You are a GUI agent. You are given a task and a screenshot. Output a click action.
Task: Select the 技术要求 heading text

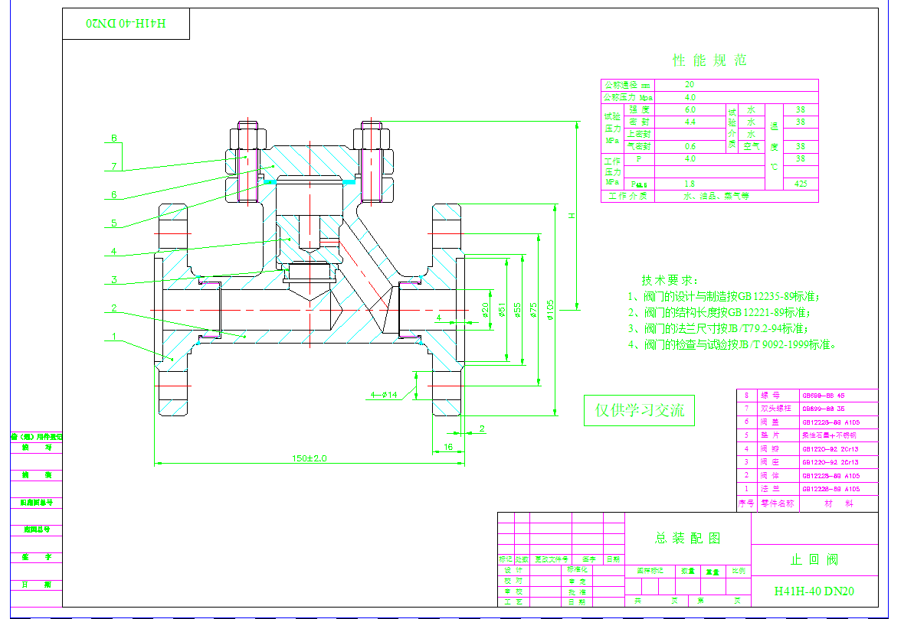pyautogui.click(x=670, y=281)
